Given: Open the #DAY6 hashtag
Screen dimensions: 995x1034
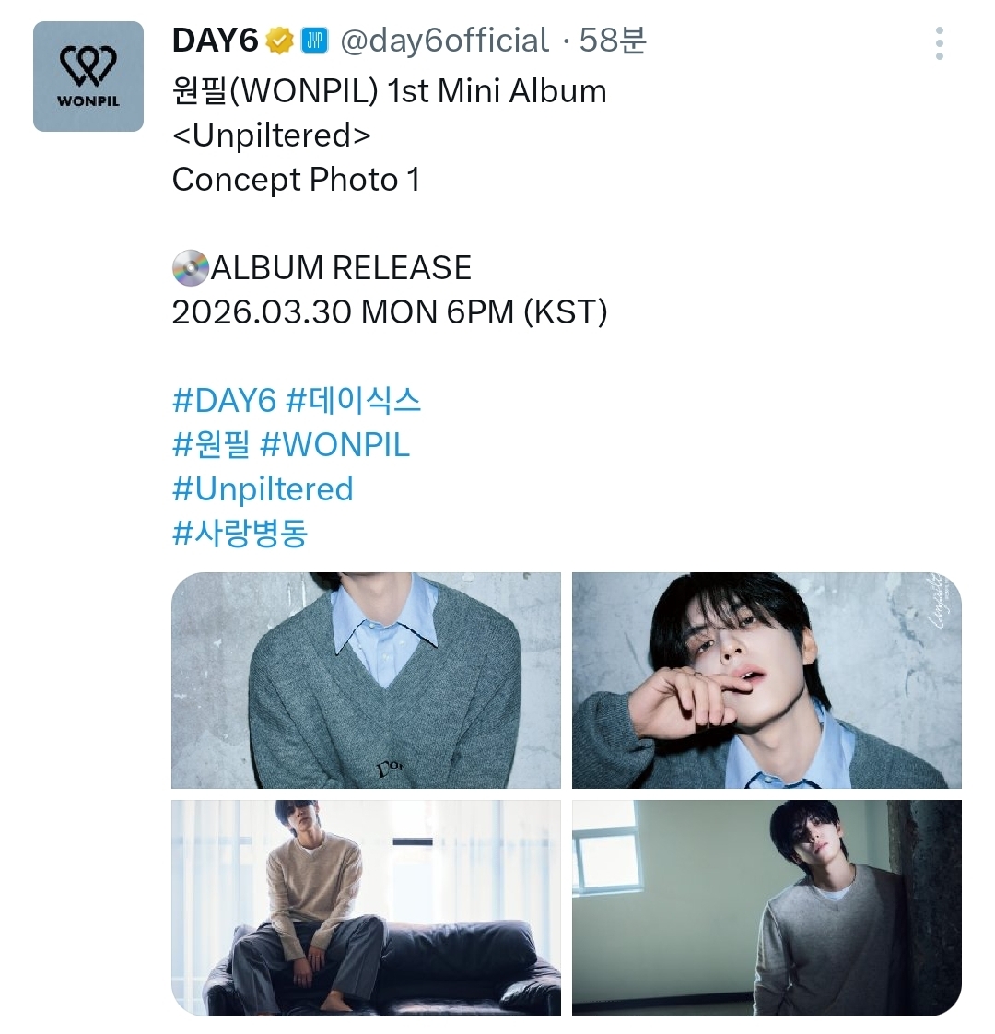Looking at the screenshot, I should point(224,400).
